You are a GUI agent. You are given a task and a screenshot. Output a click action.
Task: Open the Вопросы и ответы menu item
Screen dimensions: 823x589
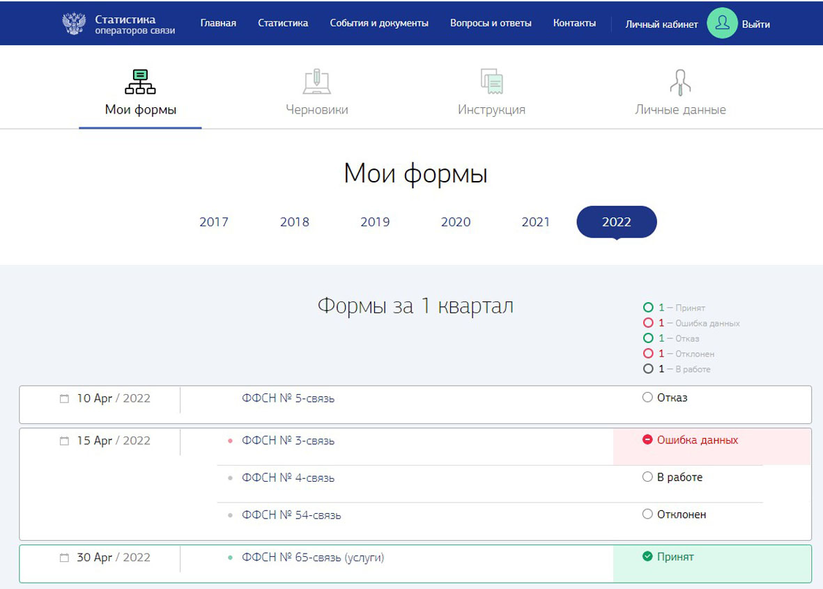point(491,22)
